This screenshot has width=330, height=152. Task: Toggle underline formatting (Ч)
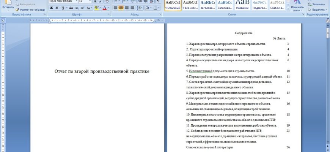click(x=62, y=8)
